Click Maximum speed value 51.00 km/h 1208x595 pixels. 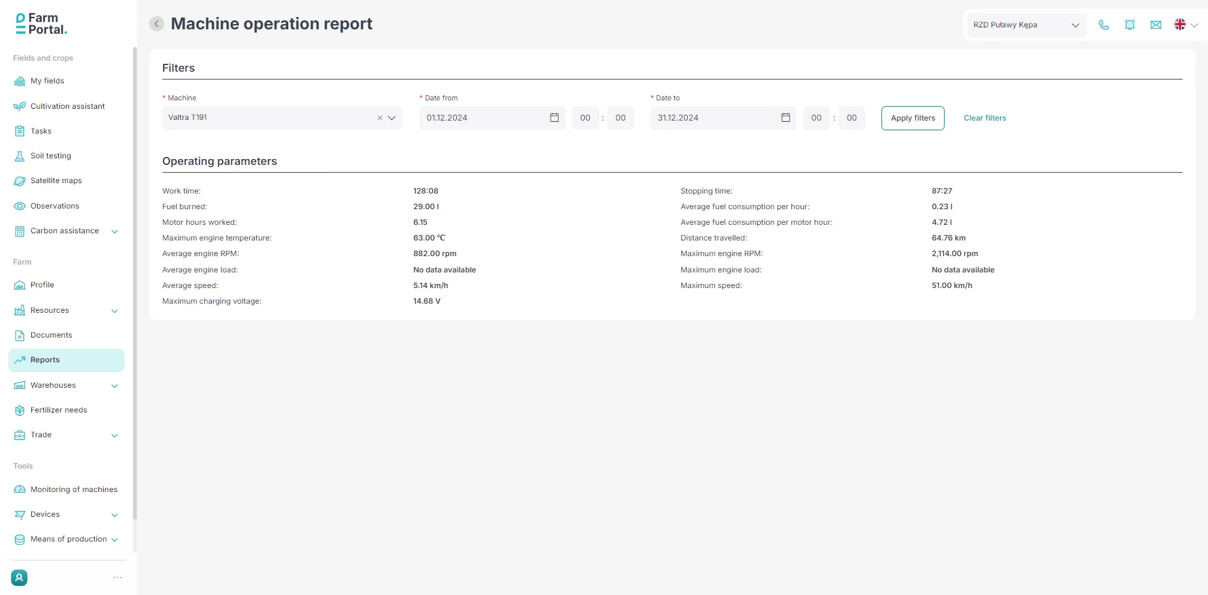[952, 285]
